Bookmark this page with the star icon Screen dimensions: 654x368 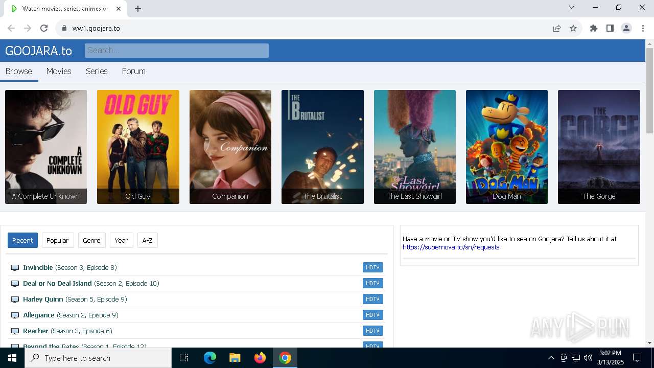click(573, 28)
